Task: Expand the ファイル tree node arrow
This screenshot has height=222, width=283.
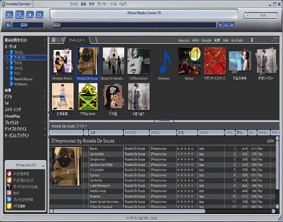Action: point(8,63)
